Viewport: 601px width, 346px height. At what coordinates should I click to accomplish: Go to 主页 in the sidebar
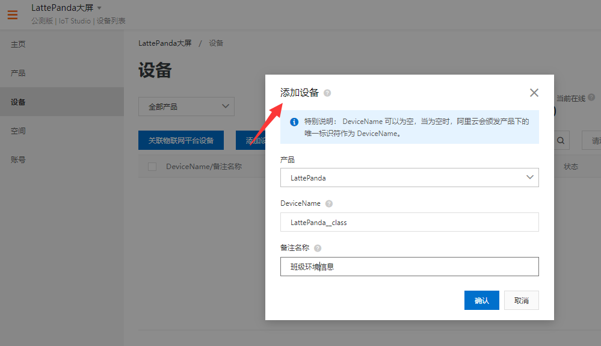[x=18, y=45]
